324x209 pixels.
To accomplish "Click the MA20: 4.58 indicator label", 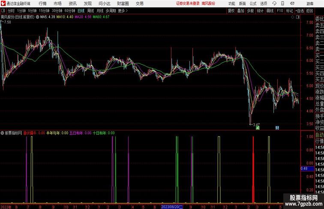I will tap(83, 17).
